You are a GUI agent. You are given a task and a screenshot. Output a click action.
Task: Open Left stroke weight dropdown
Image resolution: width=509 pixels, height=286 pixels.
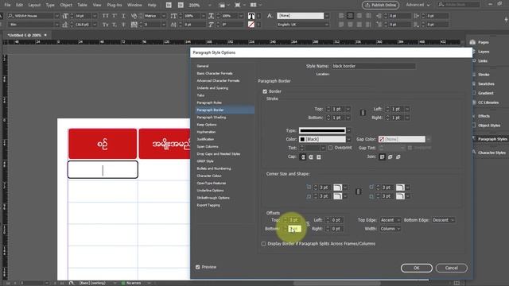(x=407, y=110)
